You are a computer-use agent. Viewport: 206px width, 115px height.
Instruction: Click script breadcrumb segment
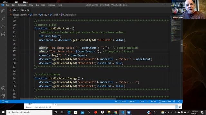tap(55, 15)
